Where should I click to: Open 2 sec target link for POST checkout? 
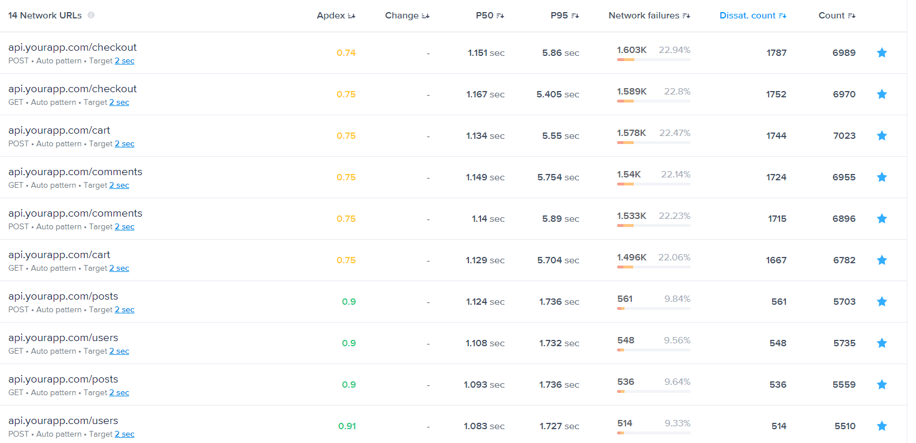[124, 61]
